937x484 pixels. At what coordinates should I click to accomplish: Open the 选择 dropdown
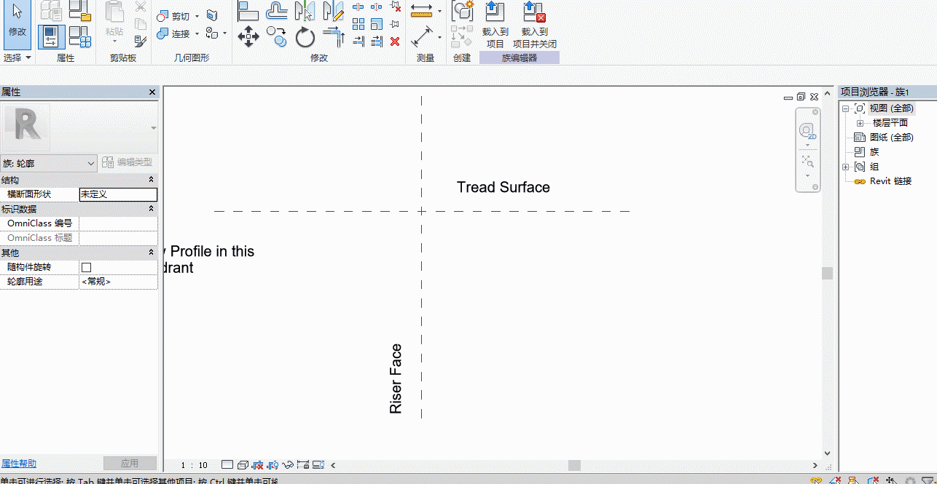coord(17,57)
